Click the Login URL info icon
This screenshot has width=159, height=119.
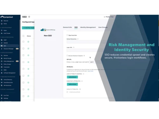click(x=74, y=47)
